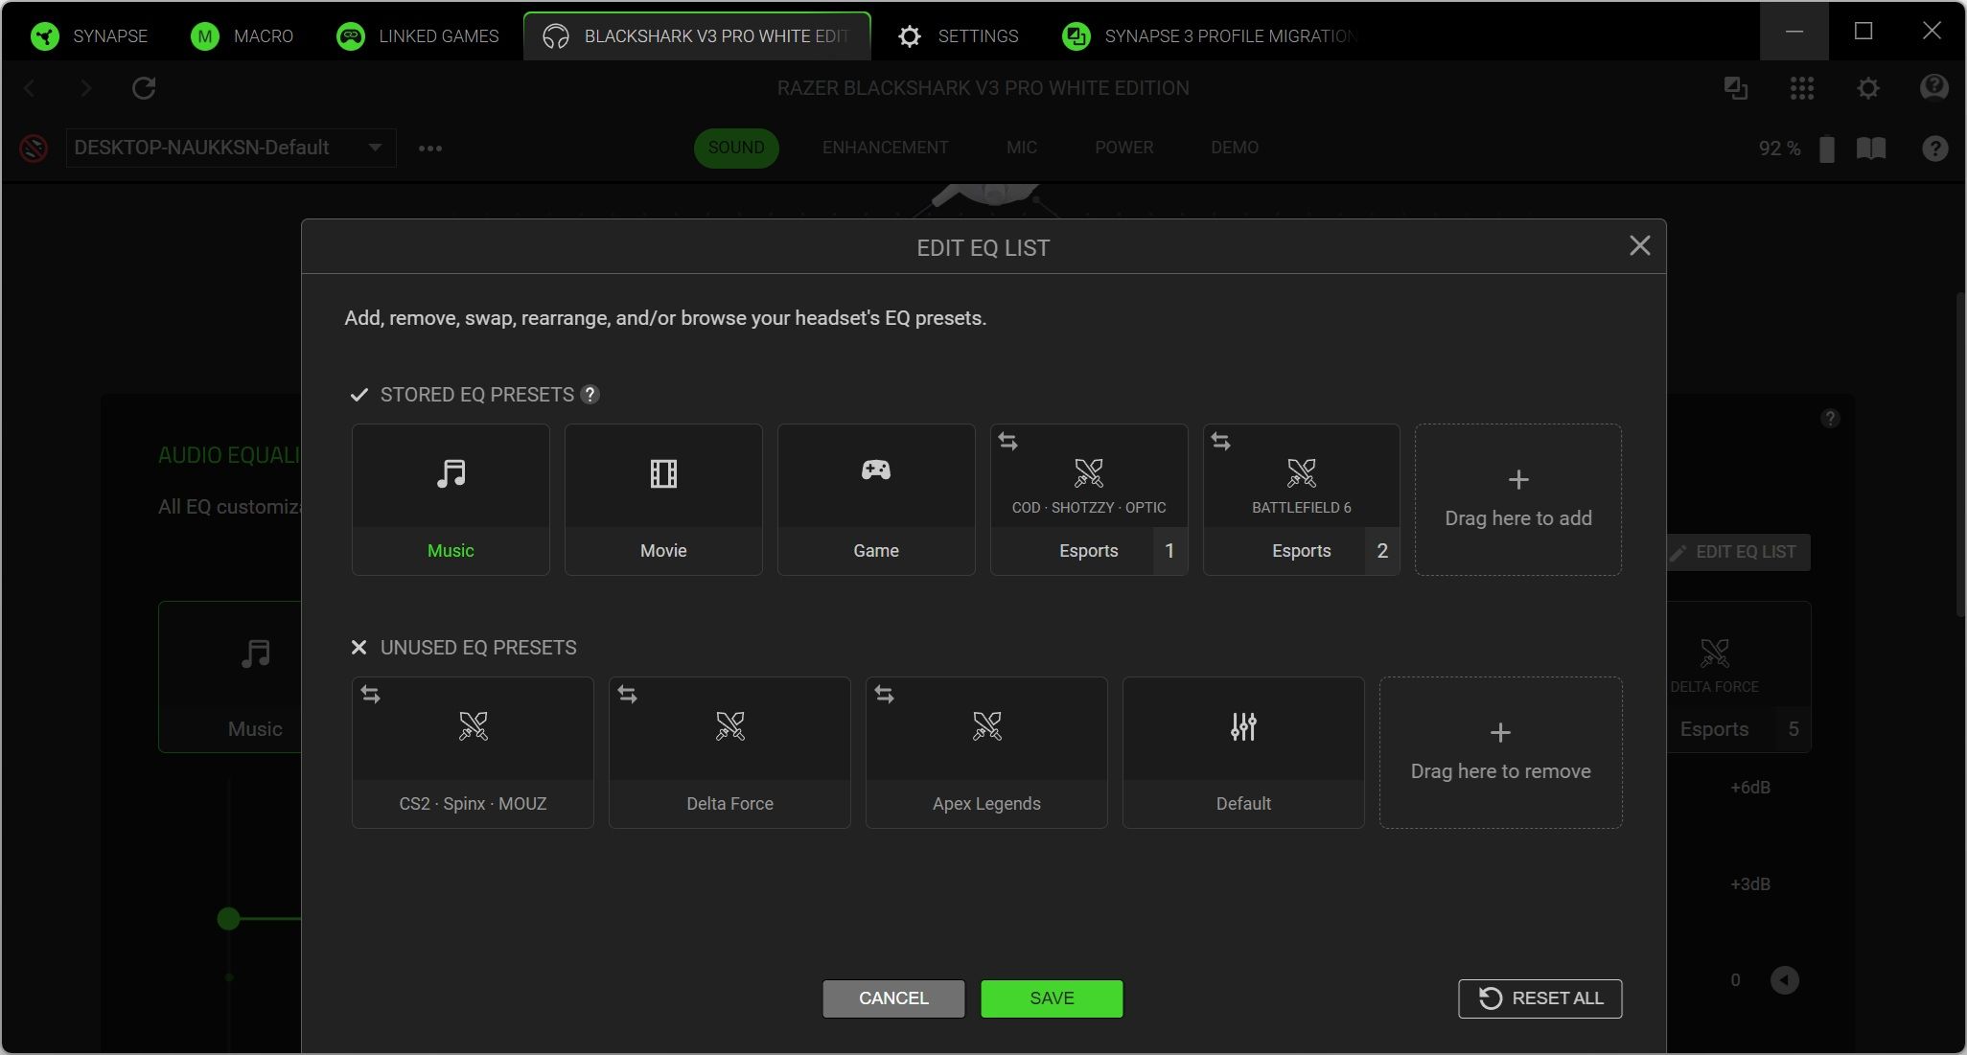The image size is (1967, 1055).
Task: Toggle the swap icon on COD · SHOTZZY · OPTIC preset
Action: tap(1009, 441)
